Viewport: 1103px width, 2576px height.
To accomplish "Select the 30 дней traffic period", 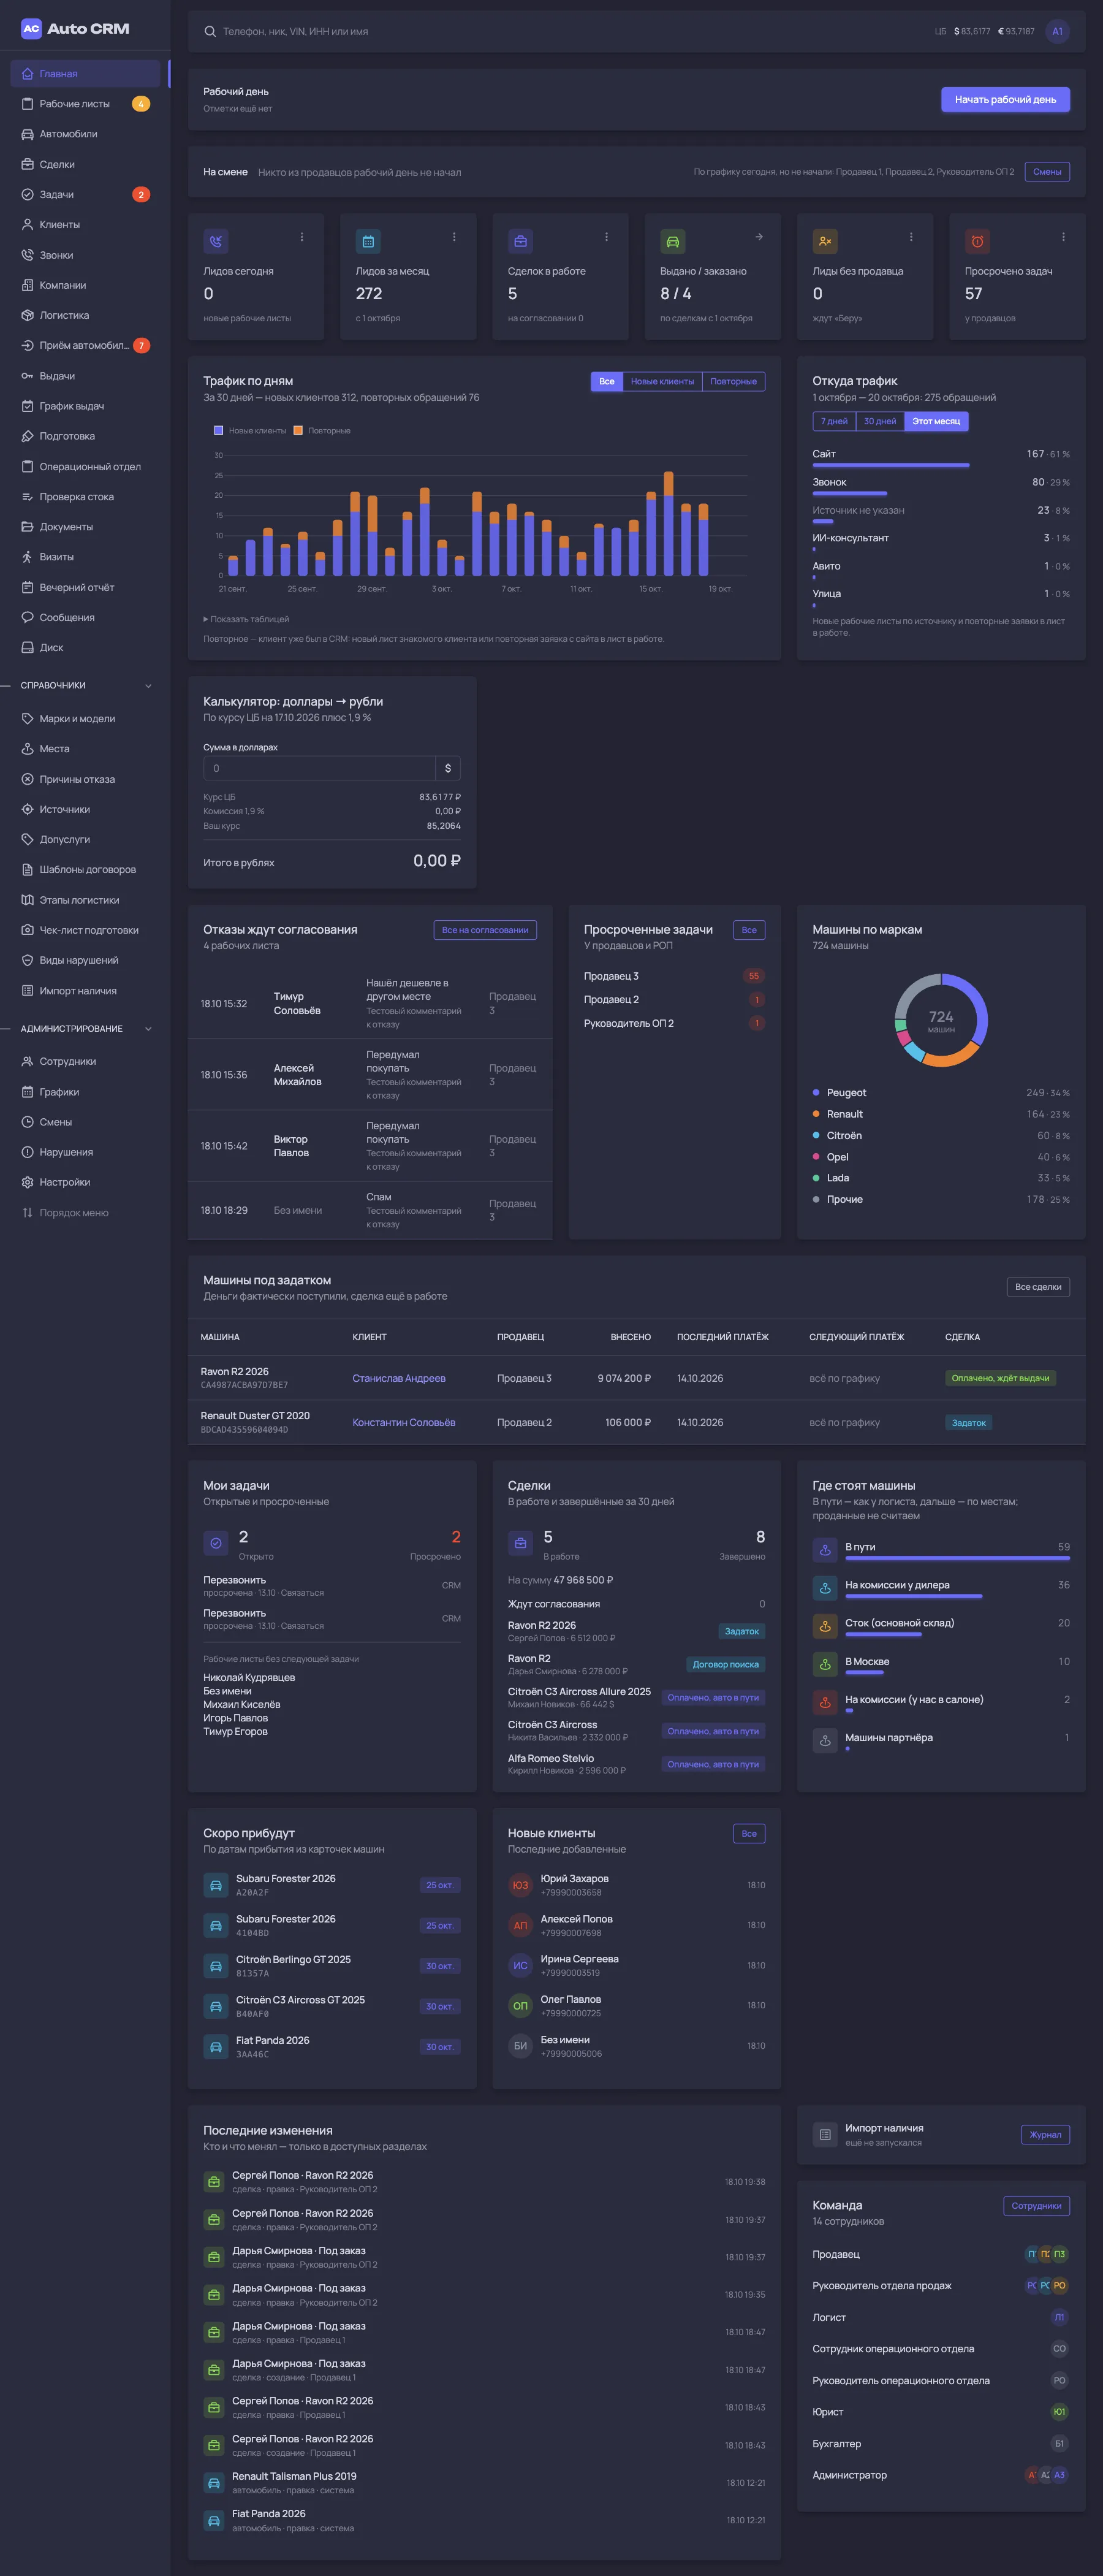I will (880, 421).
